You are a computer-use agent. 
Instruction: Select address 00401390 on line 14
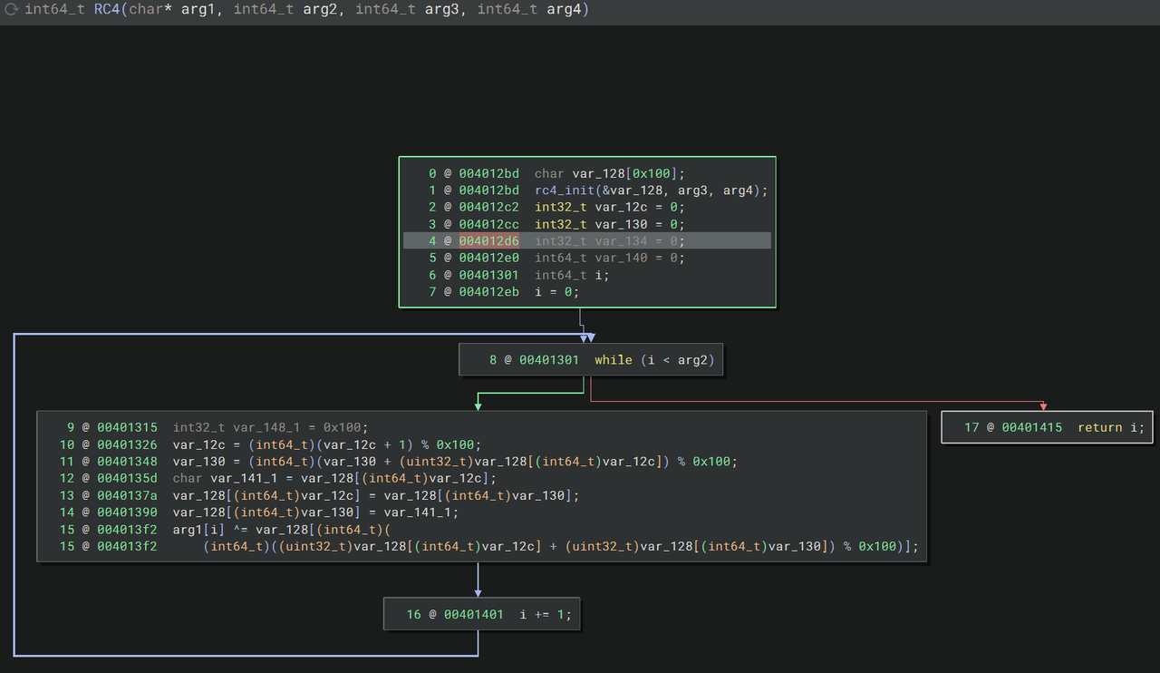127,512
